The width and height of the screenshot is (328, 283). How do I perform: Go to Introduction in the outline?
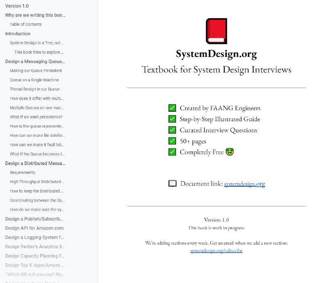click(18, 34)
